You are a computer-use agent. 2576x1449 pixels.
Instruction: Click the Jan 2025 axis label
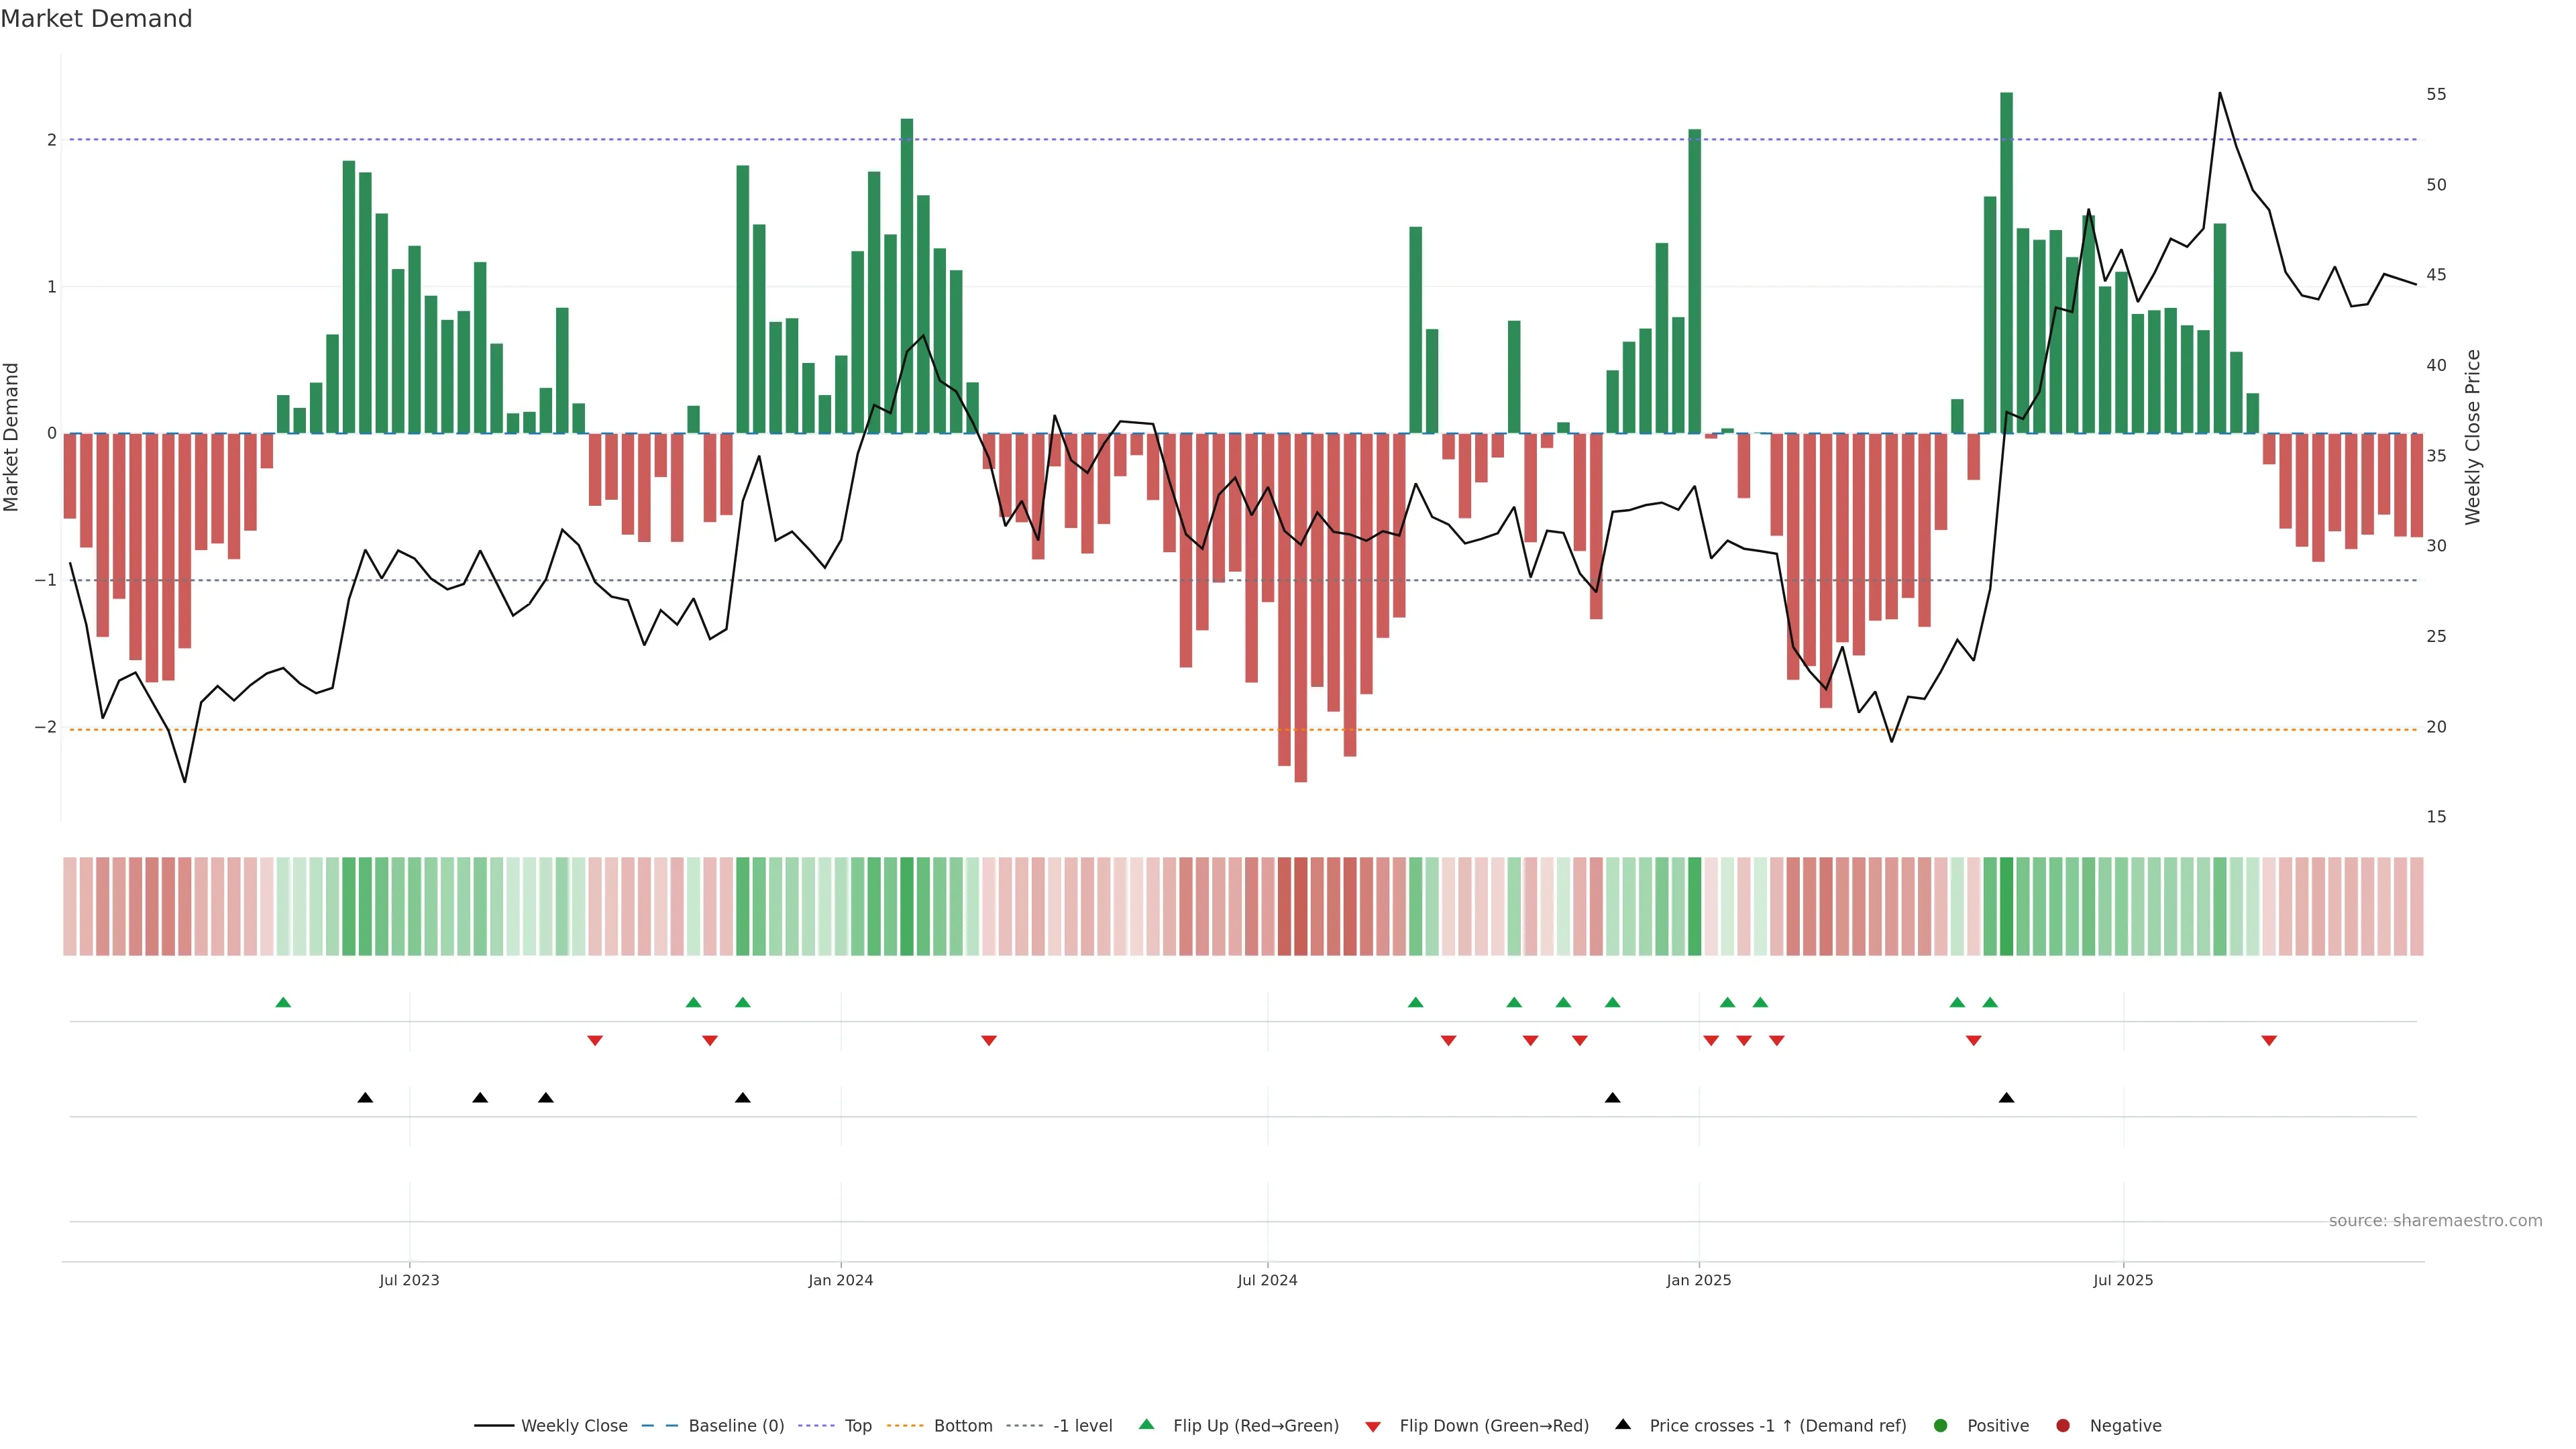pos(1698,1280)
